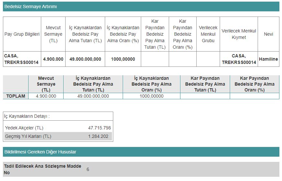
Task: Click the Nevi column header
Action: pyautogui.click(x=268, y=34)
